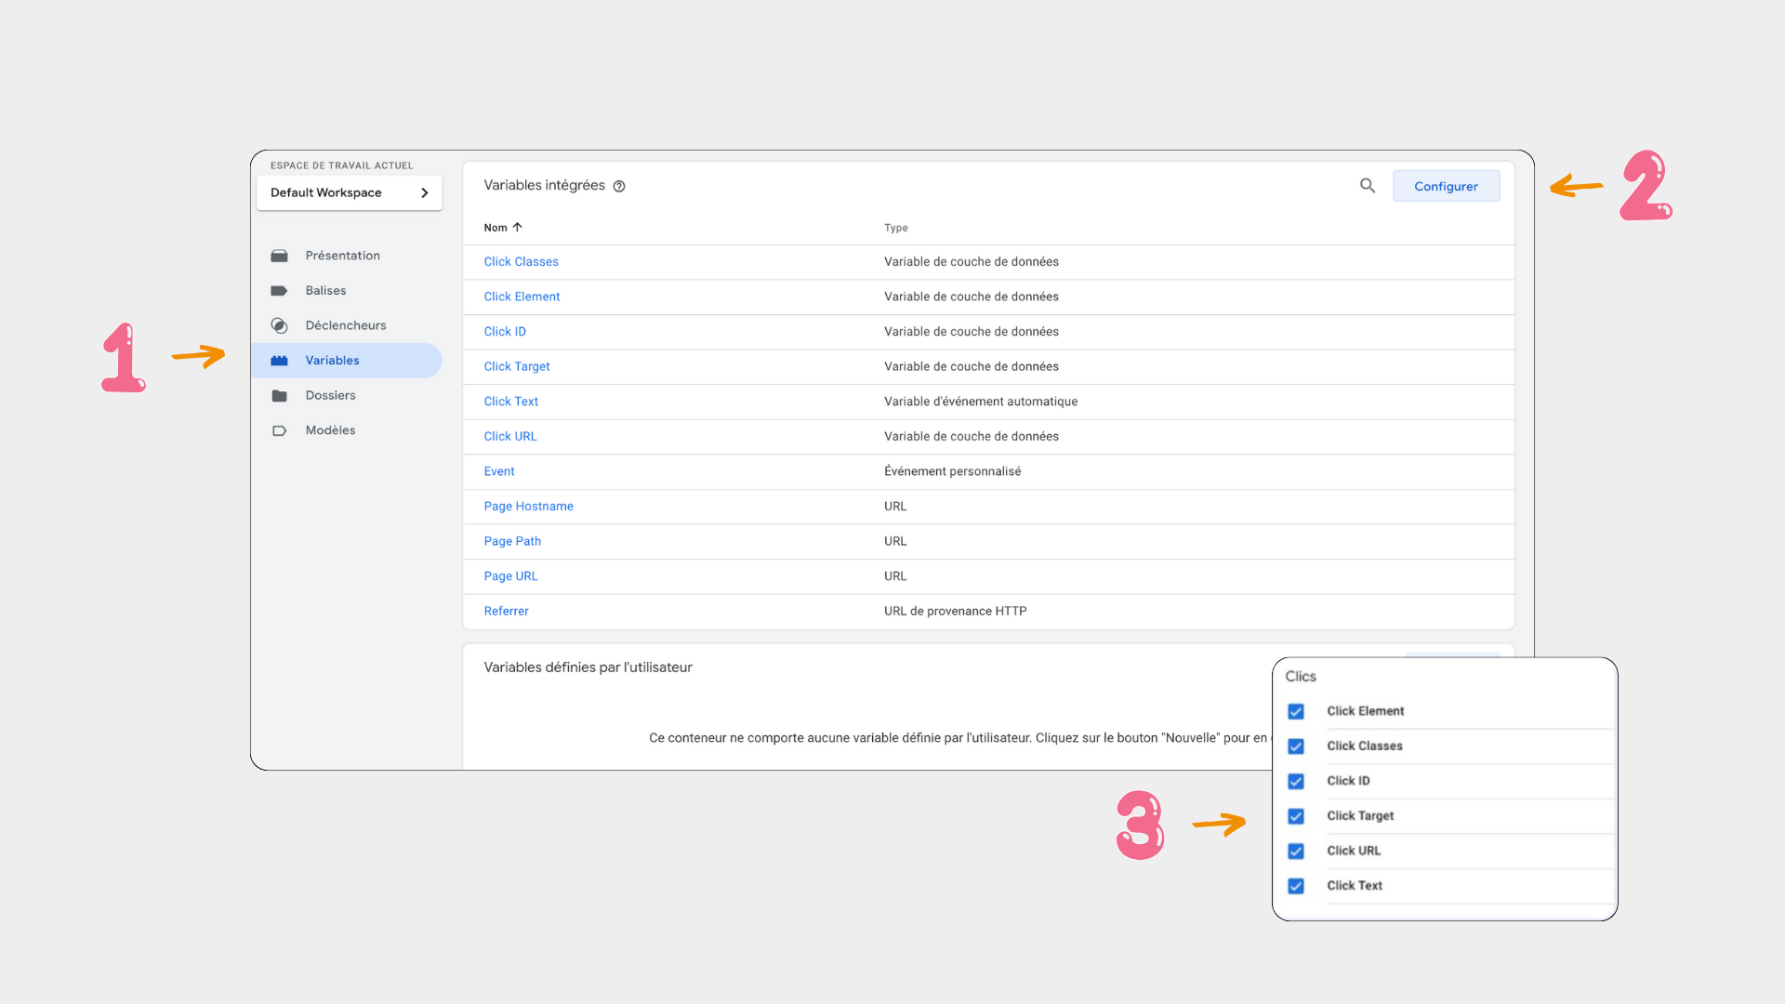Click the Déclencheurs icon in sidebar
Screen dimensions: 1785x1004
[280, 324]
